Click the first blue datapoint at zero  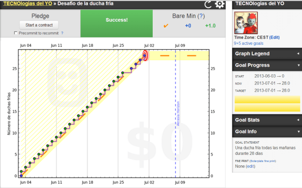[21, 175]
